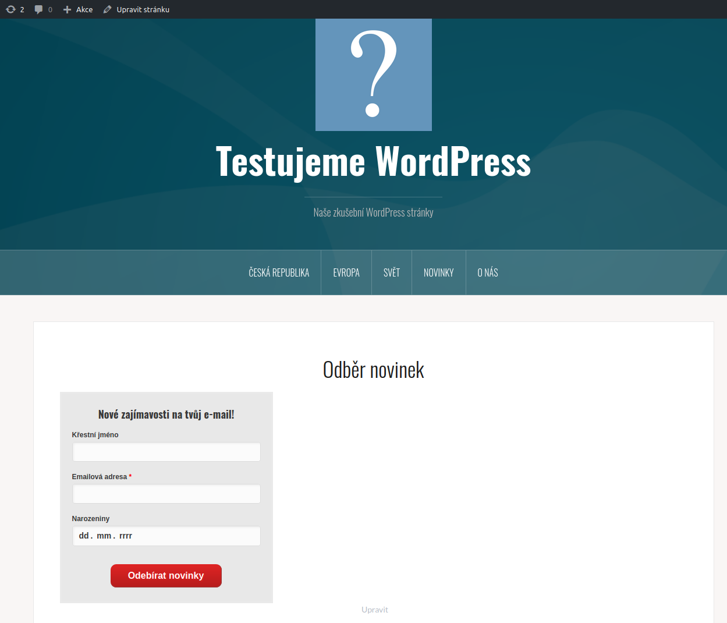Screen dimensions: 727x623
Task: Go to Česká republika menu item
Action: point(279,272)
